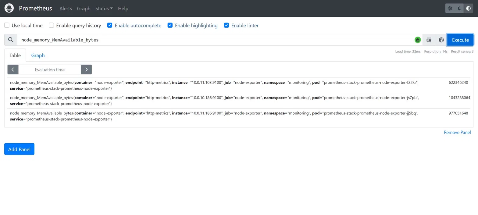Click the Remove Panel link
The width and height of the screenshot is (478, 215).
coord(457,132)
